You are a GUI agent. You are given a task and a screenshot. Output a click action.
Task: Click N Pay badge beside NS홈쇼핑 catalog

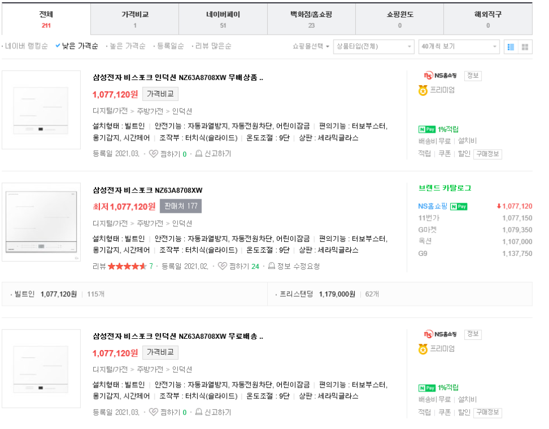pyautogui.click(x=459, y=207)
